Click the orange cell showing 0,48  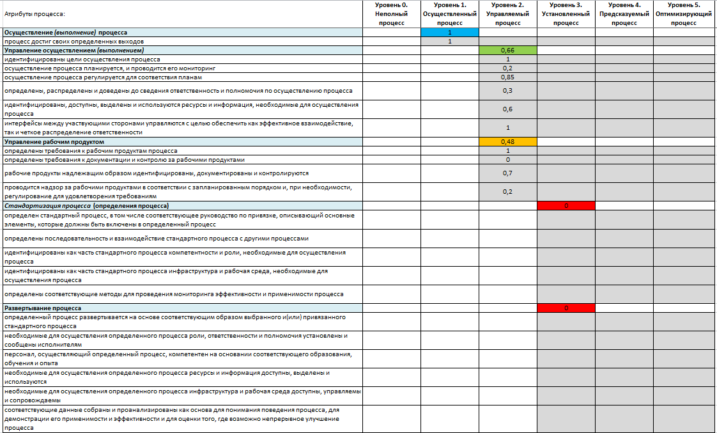click(x=507, y=141)
